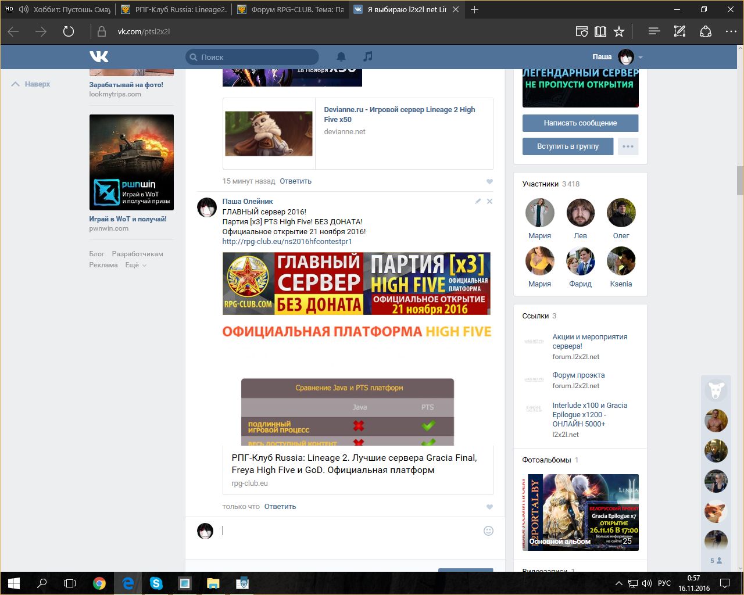The image size is (744, 595).
Task: Open Акции и мероприятия сервера link
Action: 589,342
